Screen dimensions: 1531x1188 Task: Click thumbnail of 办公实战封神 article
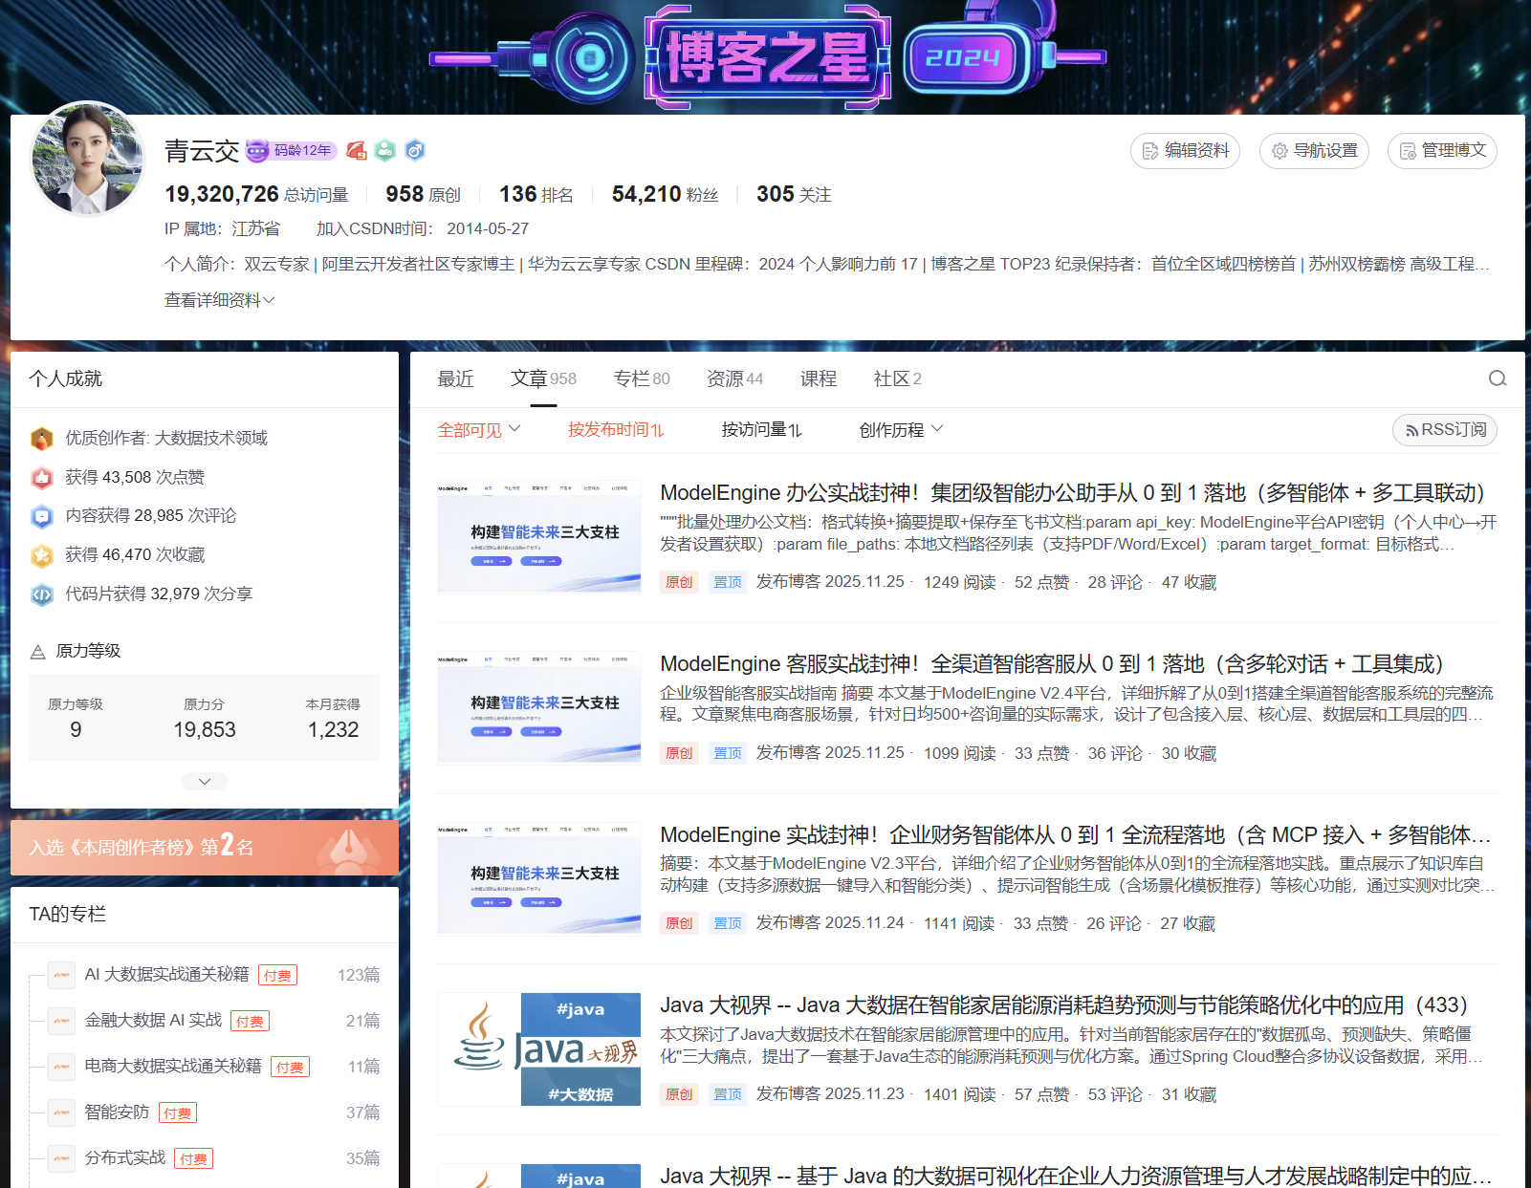pos(539,536)
